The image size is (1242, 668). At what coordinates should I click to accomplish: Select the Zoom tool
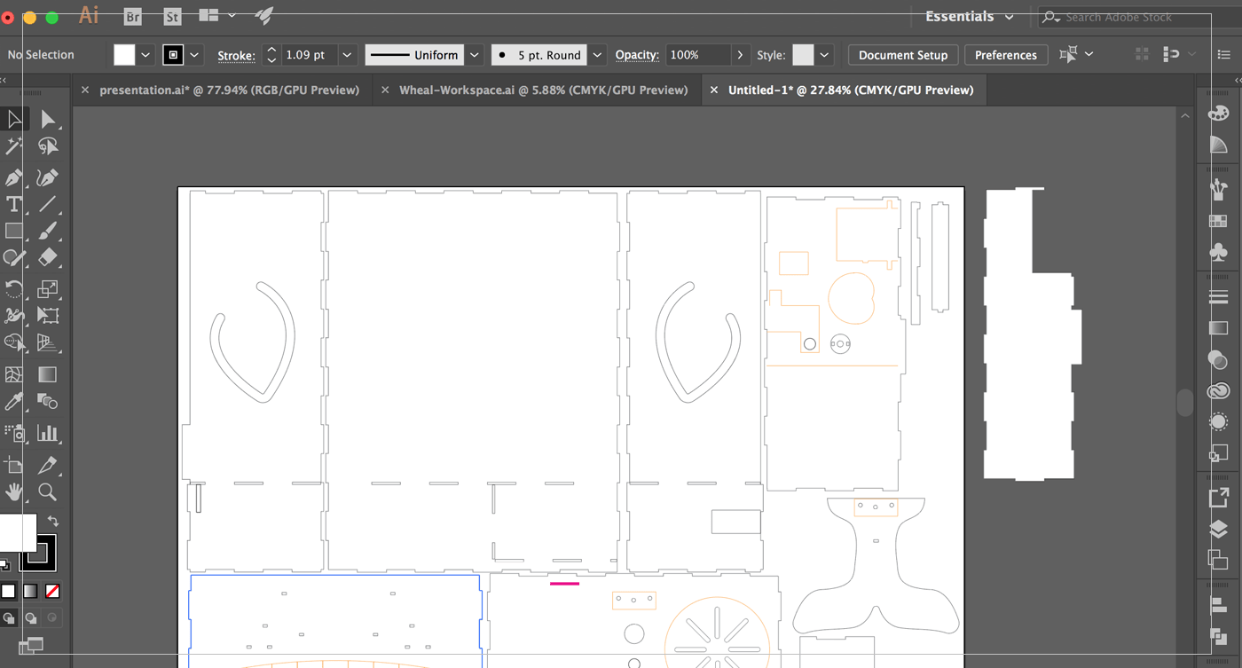48,491
